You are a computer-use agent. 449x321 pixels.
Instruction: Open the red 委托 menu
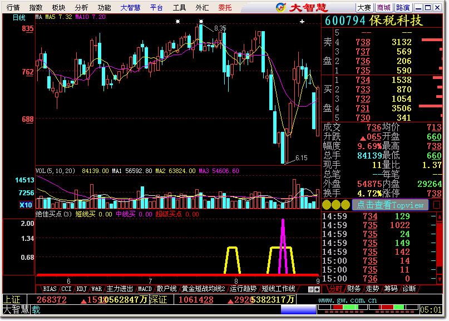pos(225,7)
